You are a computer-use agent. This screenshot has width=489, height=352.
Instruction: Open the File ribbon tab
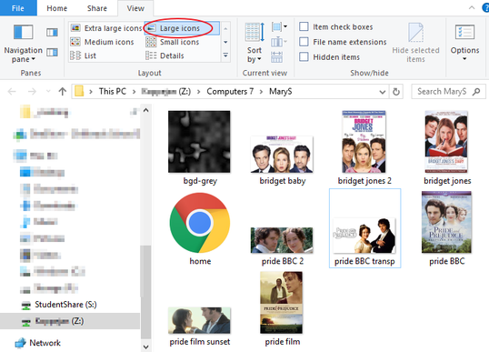pos(18,8)
